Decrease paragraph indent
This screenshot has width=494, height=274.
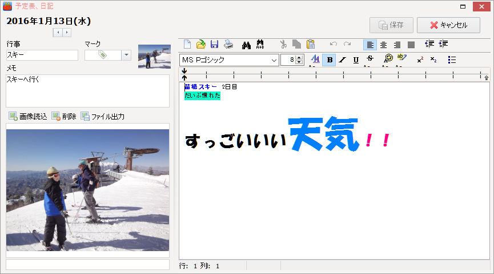click(429, 44)
